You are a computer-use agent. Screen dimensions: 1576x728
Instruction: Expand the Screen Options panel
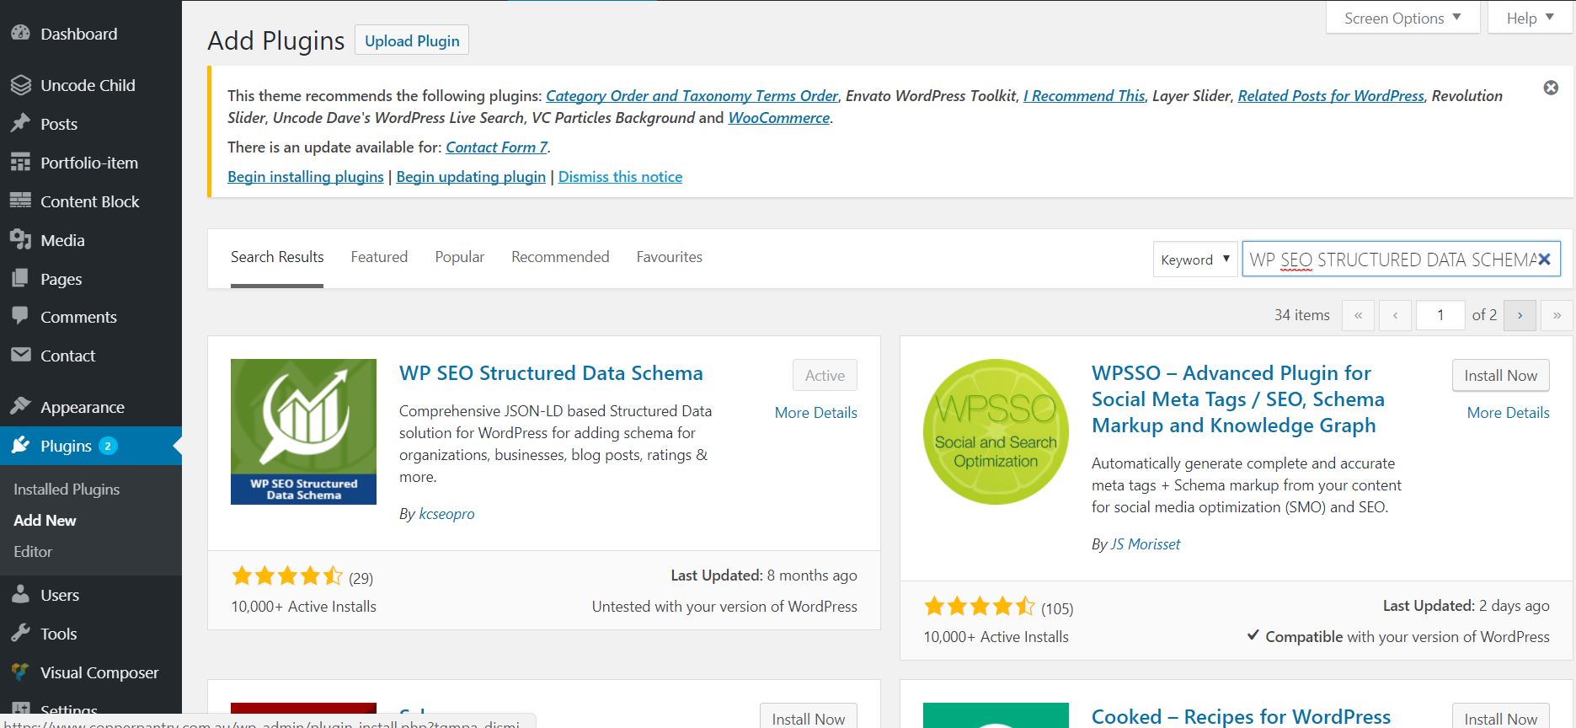click(x=1402, y=18)
